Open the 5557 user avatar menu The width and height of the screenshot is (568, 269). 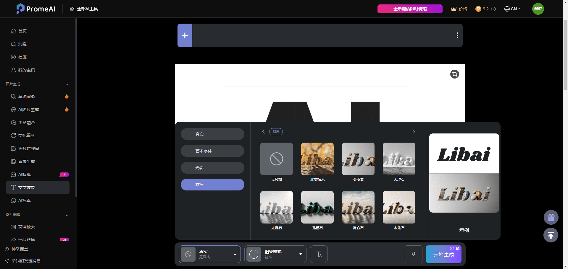[x=538, y=9]
